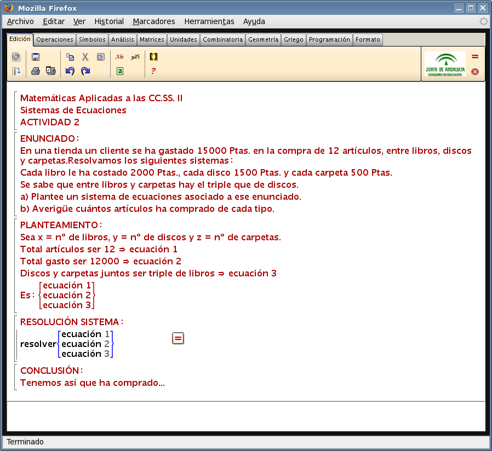
Task: Open the Editar menu
Action: click(54, 21)
